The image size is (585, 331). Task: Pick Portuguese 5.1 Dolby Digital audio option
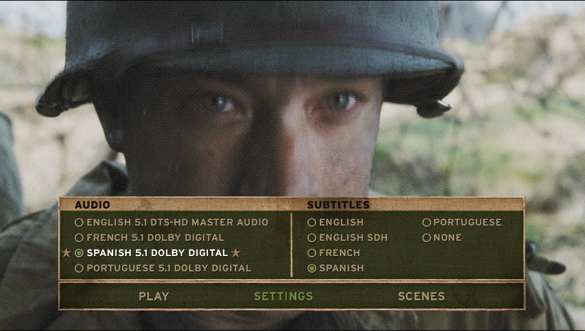[x=79, y=268]
